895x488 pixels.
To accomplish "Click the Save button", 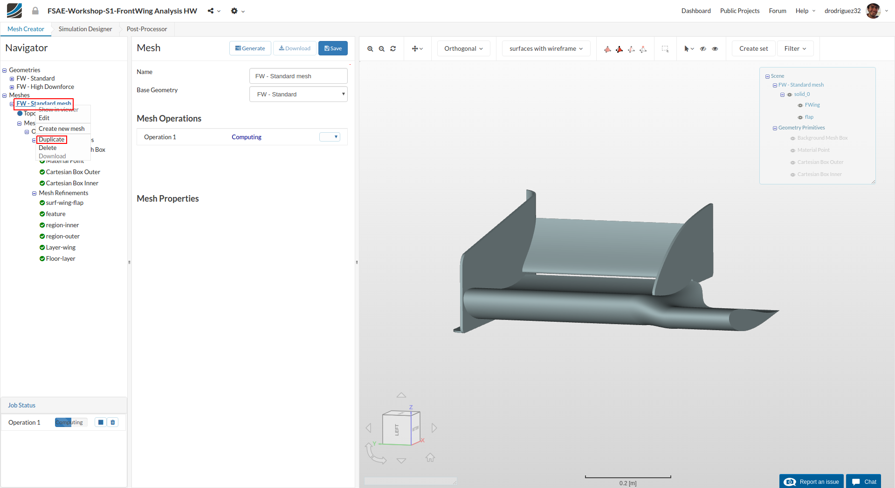I will point(333,48).
